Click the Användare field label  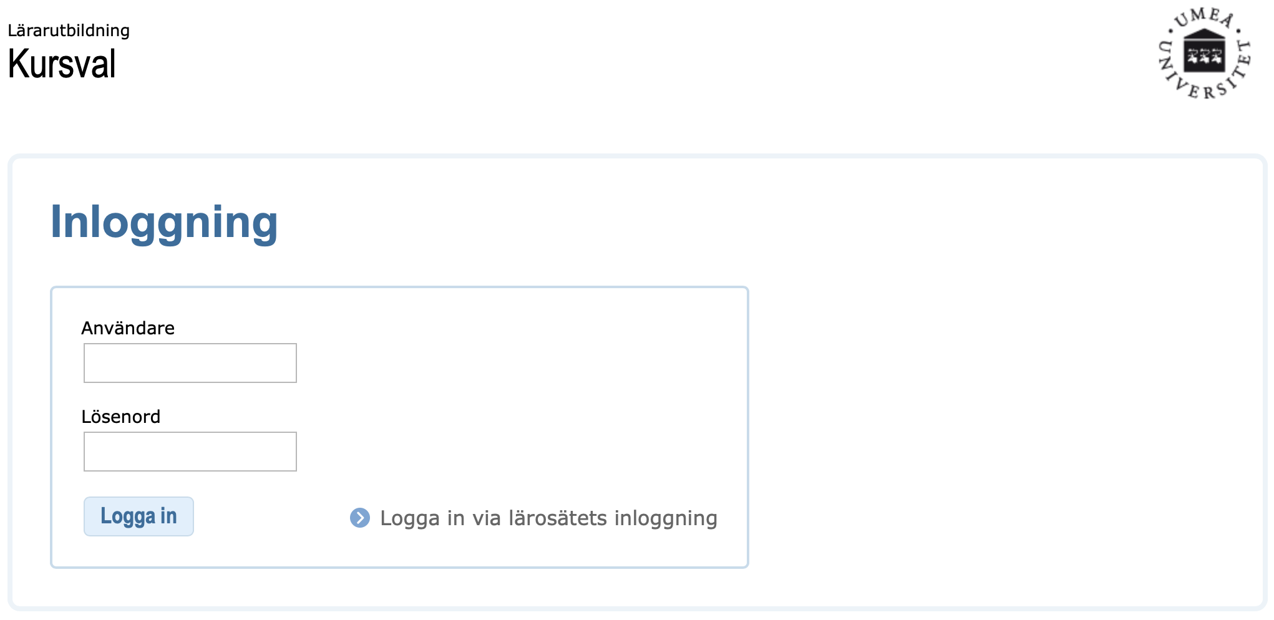point(128,328)
